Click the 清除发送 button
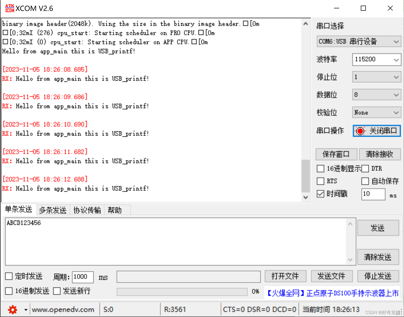This screenshot has width=404, height=317. tap(378, 257)
